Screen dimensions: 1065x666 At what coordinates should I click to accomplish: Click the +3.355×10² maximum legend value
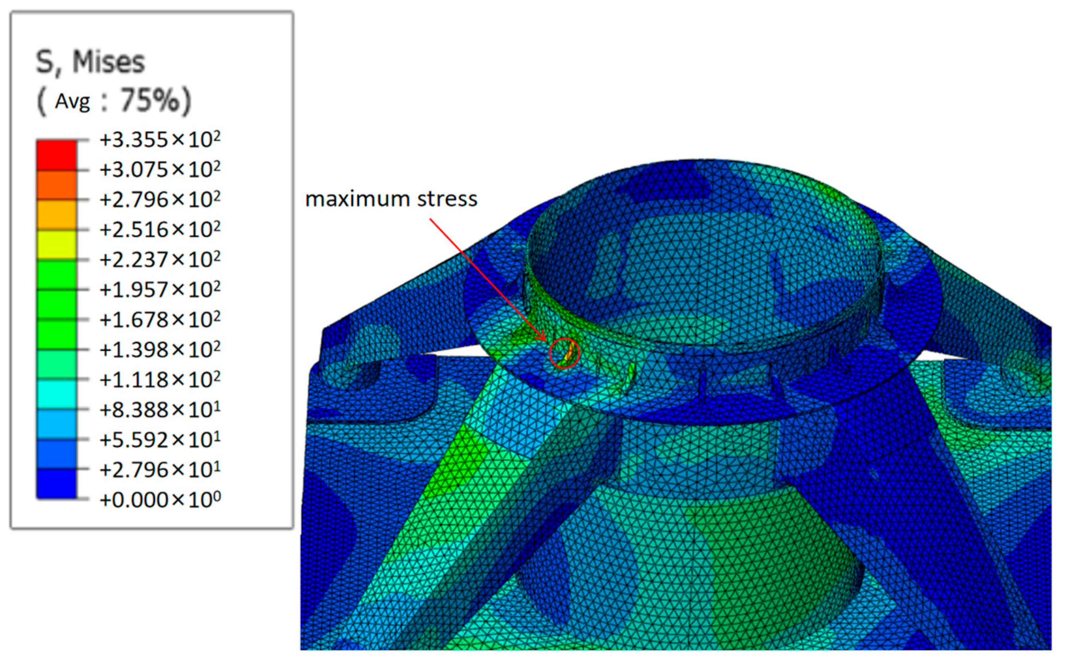(x=160, y=140)
